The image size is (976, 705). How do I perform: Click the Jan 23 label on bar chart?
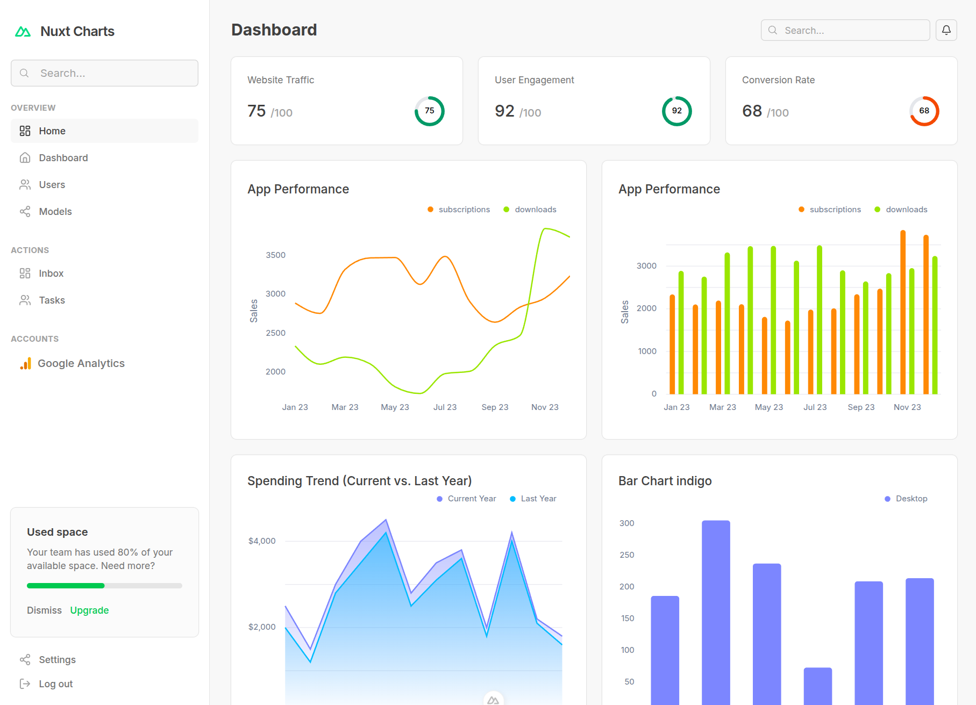click(676, 407)
